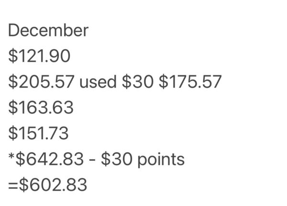Click the equals sign before $602.83
The image size is (287, 206).
(12, 185)
